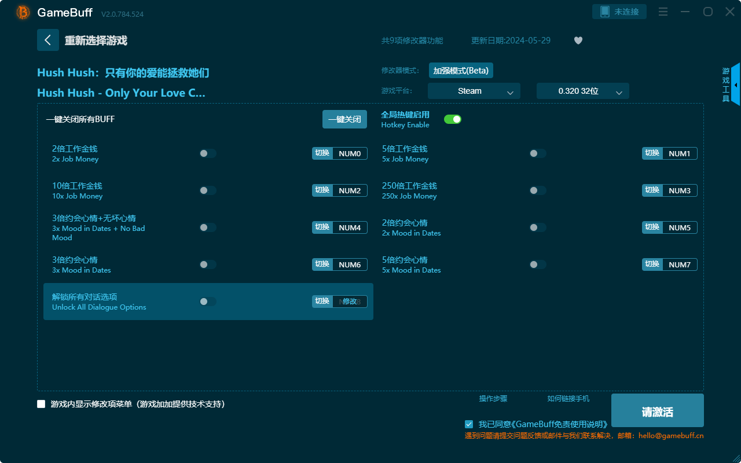Open the how to link phone guide
This screenshot has height=463, width=741.
(568, 398)
